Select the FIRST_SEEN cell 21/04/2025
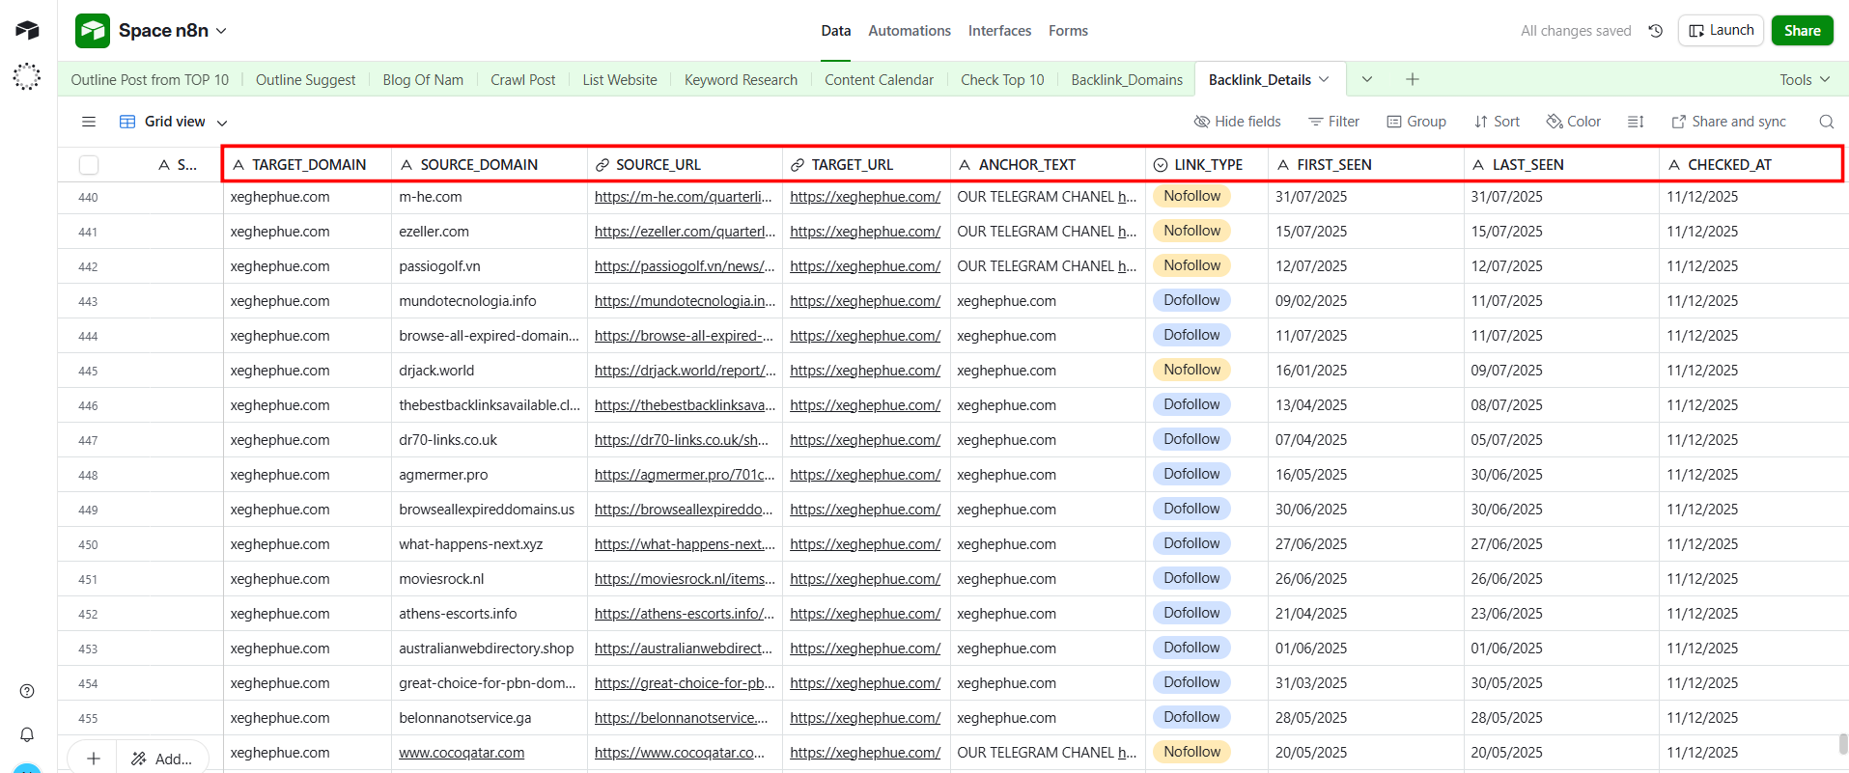1849x773 pixels. point(1366,614)
